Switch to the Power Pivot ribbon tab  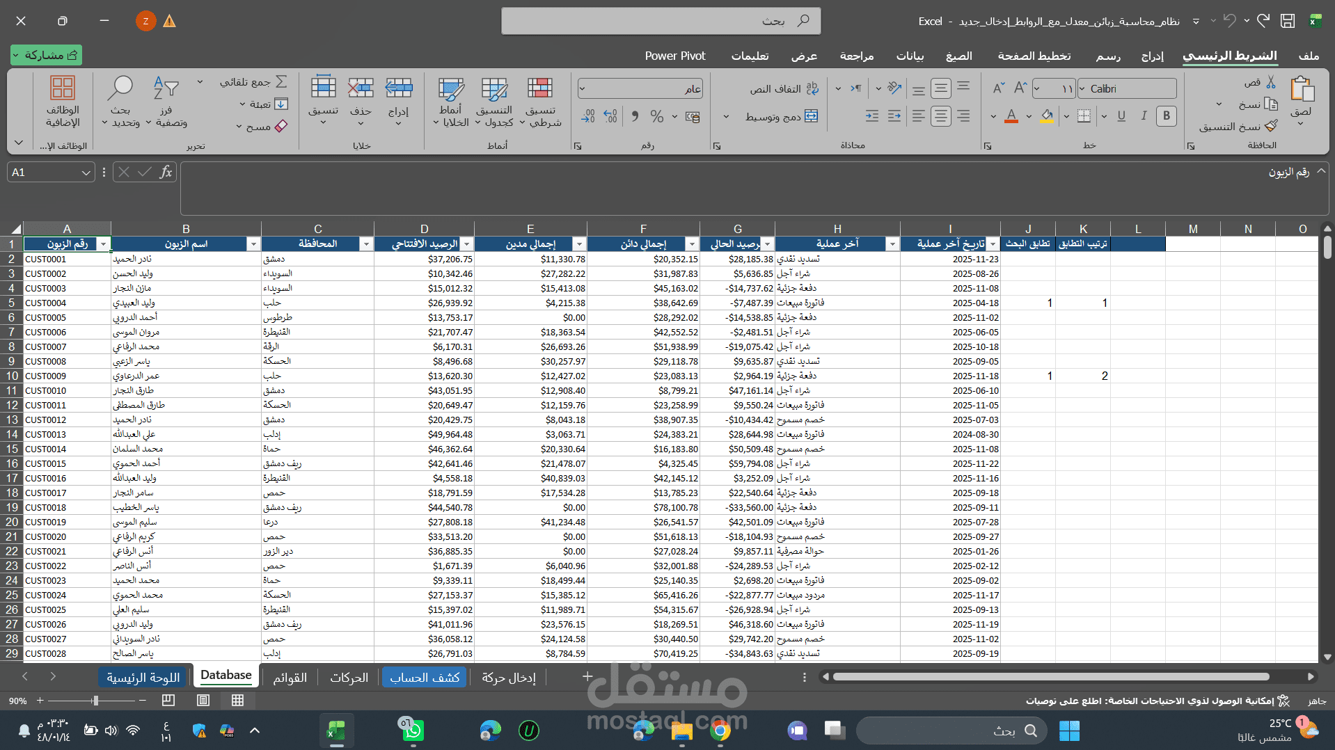pyautogui.click(x=674, y=56)
